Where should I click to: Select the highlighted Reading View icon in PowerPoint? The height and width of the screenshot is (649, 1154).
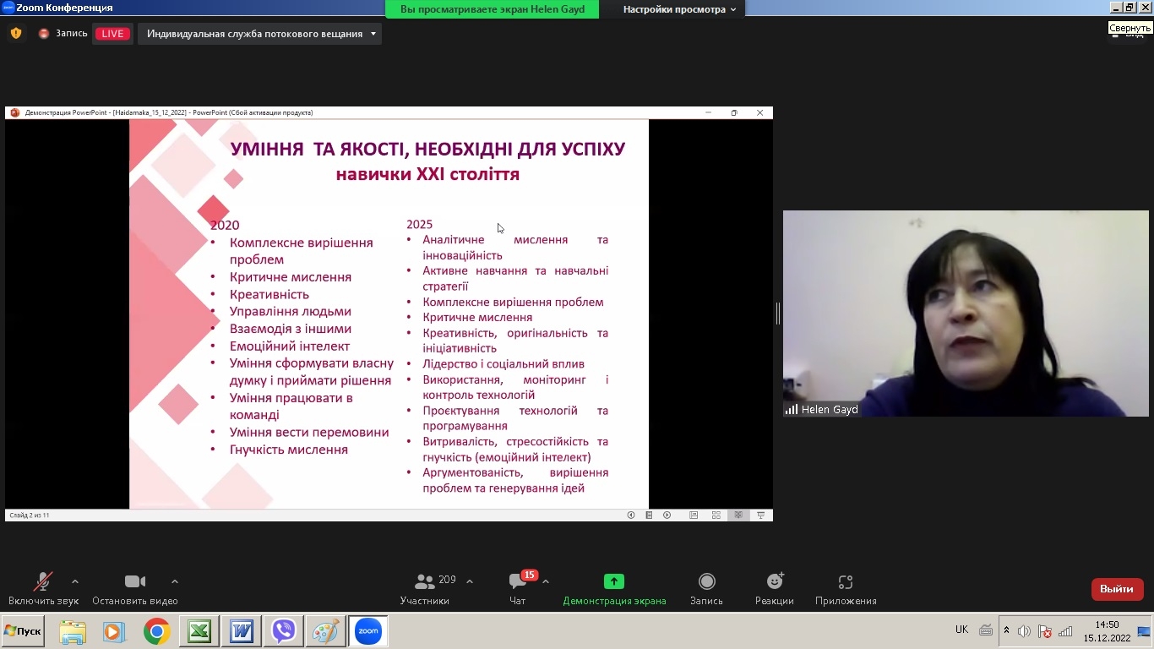[738, 515]
